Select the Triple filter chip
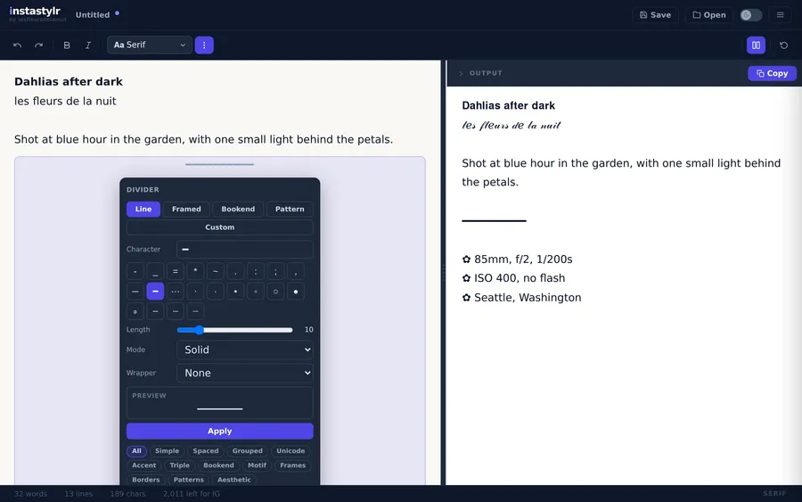802x502 pixels. click(179, 465)
